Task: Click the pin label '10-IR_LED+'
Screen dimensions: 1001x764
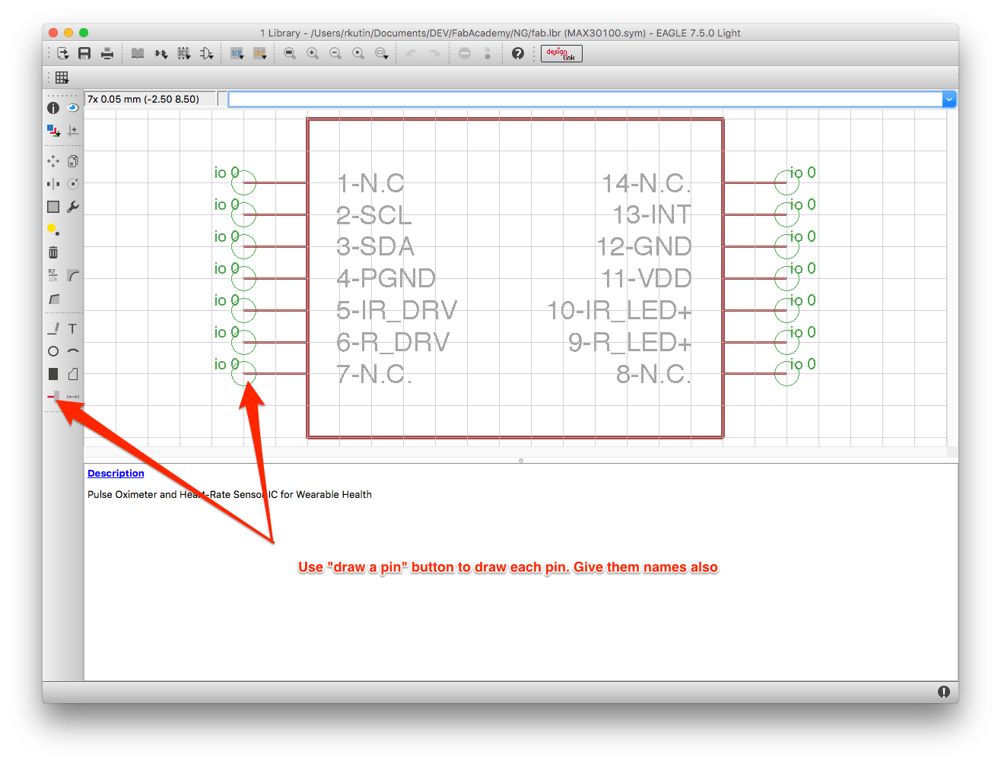Action: [619, 311]
